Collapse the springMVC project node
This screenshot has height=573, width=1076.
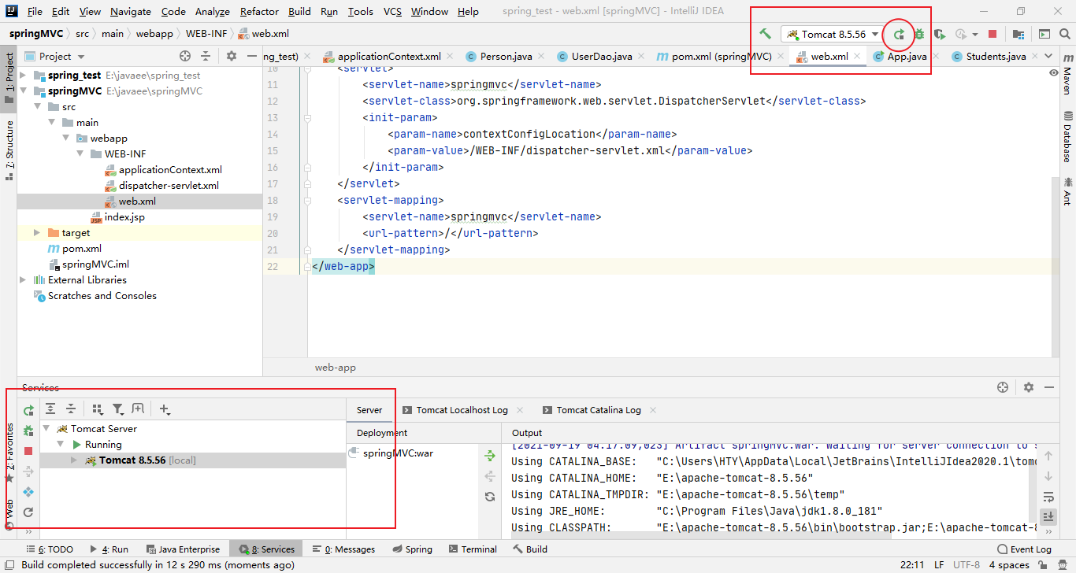23,91
